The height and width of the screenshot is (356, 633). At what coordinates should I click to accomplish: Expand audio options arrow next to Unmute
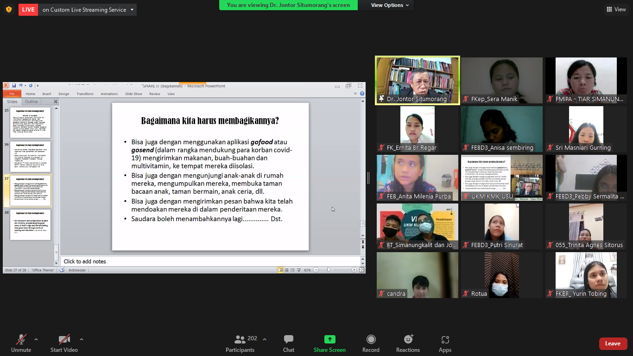[x=36, y=339]
